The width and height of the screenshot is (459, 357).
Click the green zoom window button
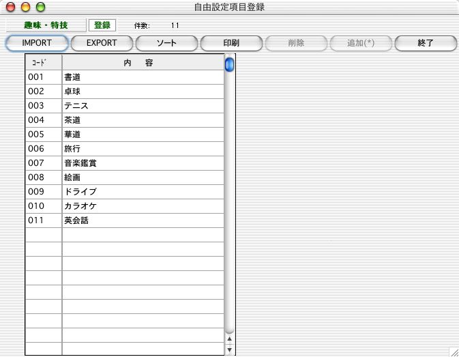[40, 7]
